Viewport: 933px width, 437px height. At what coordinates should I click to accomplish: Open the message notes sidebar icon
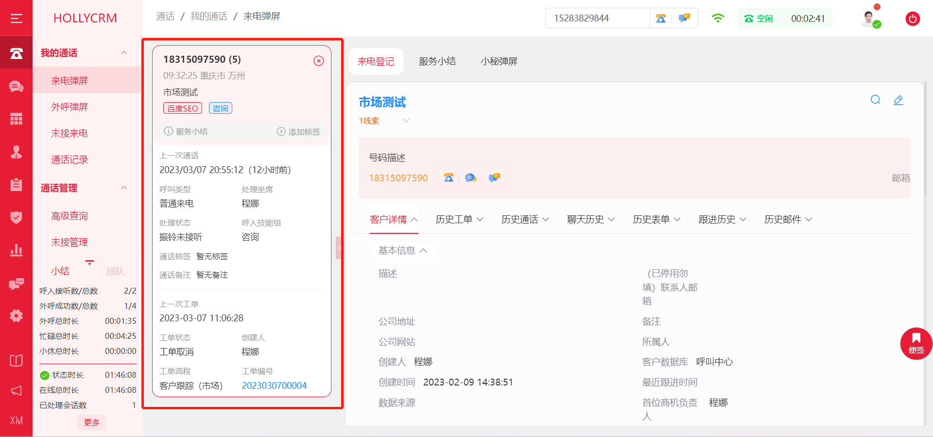point(16,283)
